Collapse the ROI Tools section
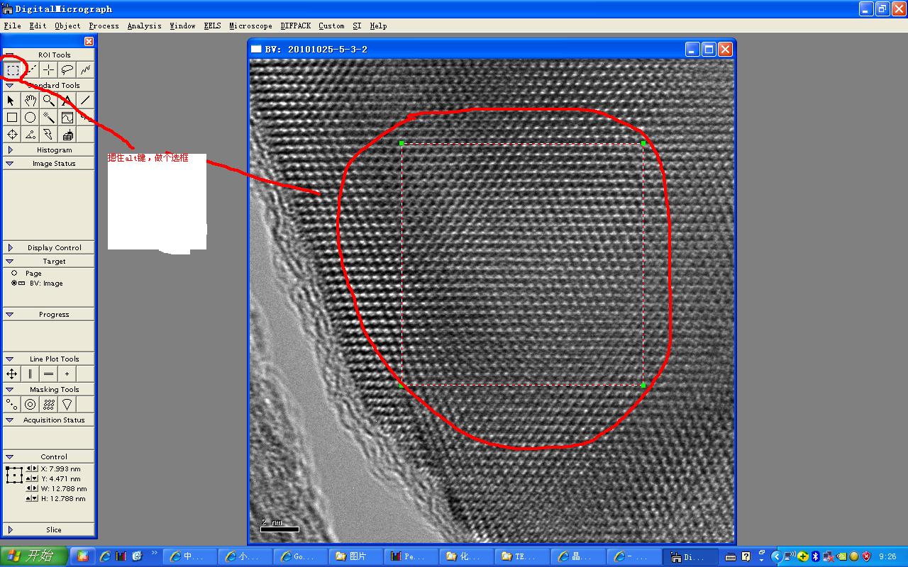The width and height of the screenshot is (908, 567). pyautogui.click(x=10, y=55)
